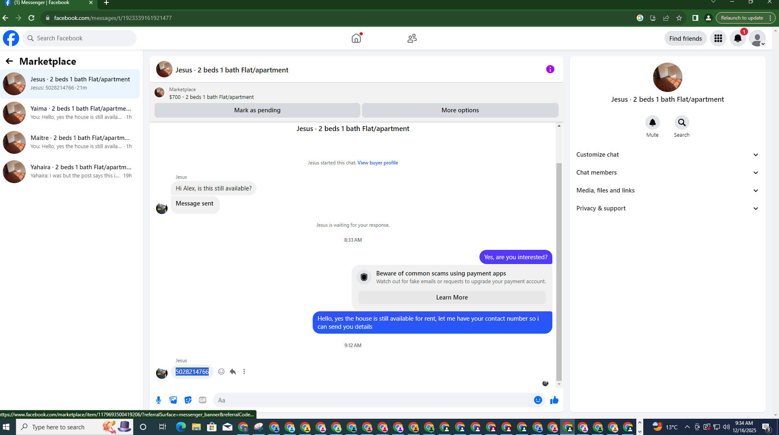Click the 'Yes, are you interested?' message
This screenshot has height=435, width=779.
(x=516, y=257)
